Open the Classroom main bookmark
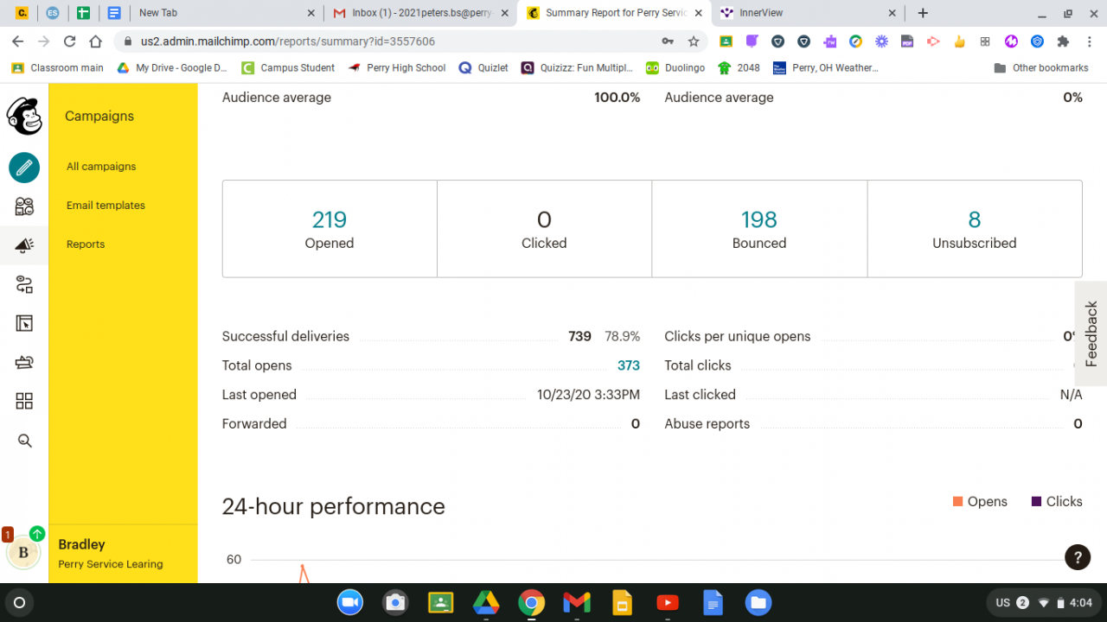The height and width of the screenshot is (622, 1107). pos(57,67)
